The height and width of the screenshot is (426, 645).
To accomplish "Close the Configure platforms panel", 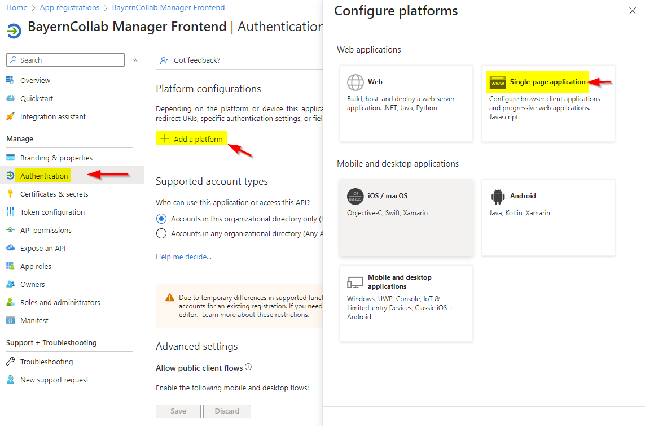I will [x=632, y=11].
